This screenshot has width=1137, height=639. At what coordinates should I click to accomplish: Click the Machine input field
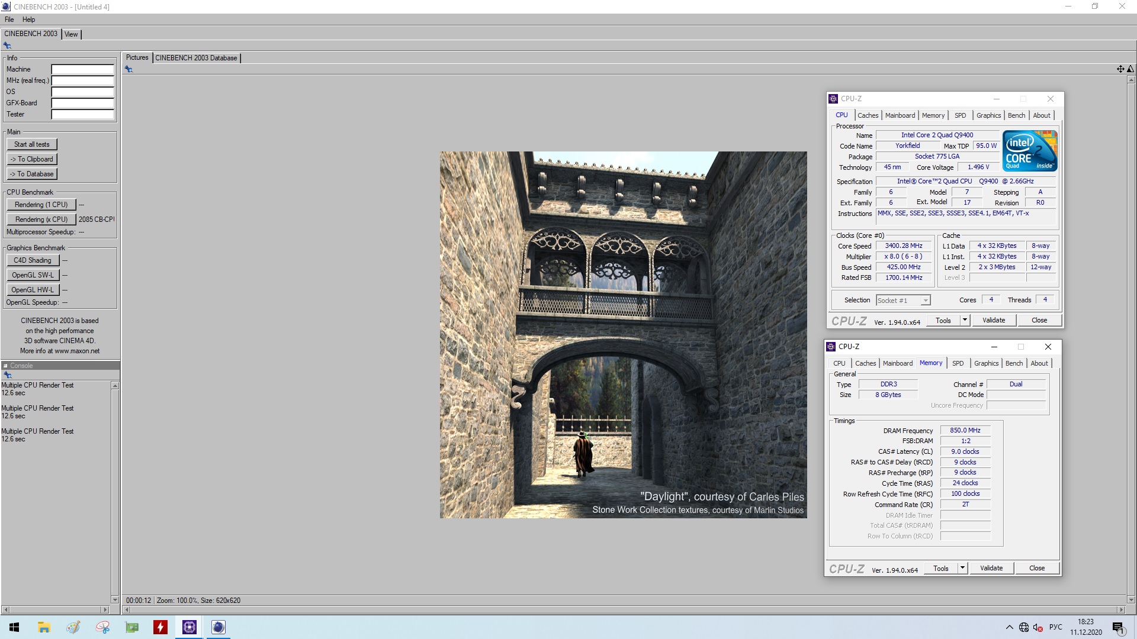pos(82,69)
